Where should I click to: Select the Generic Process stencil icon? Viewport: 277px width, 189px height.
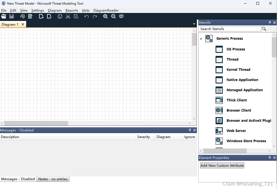[209, 39]
